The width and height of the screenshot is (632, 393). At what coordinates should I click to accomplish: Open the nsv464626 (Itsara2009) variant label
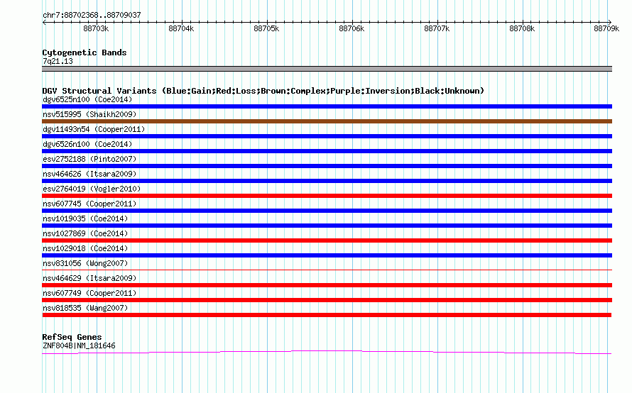(x=89, y=174)
